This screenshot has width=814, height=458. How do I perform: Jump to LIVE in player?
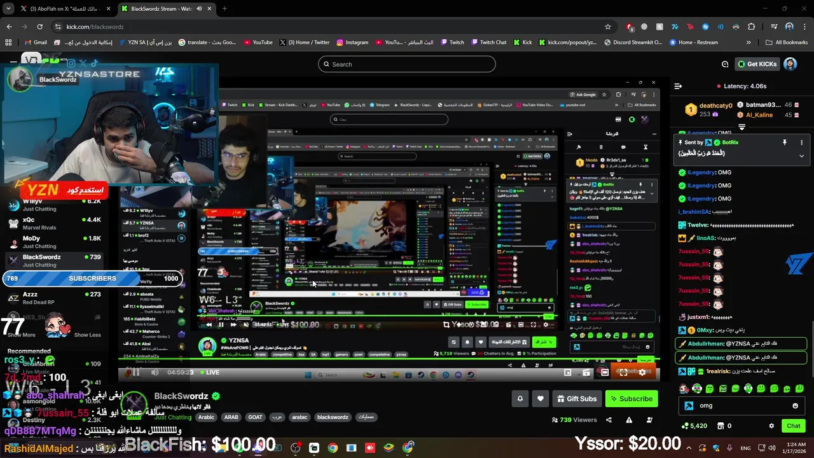click(209, 373)
